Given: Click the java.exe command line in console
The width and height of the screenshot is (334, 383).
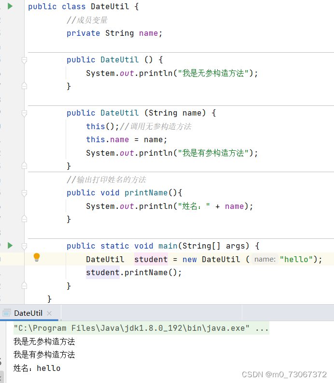Looking at the screenshot, I should [x=141, y=328].
